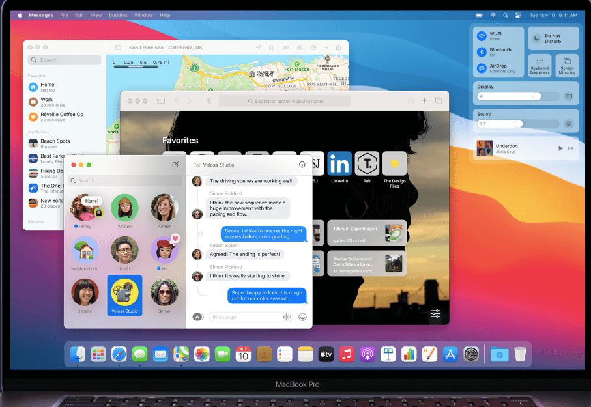Viewport: 591px width, 407px height.
Task: Adjust the Display brightness slider
Action: [x=518, y=96]
